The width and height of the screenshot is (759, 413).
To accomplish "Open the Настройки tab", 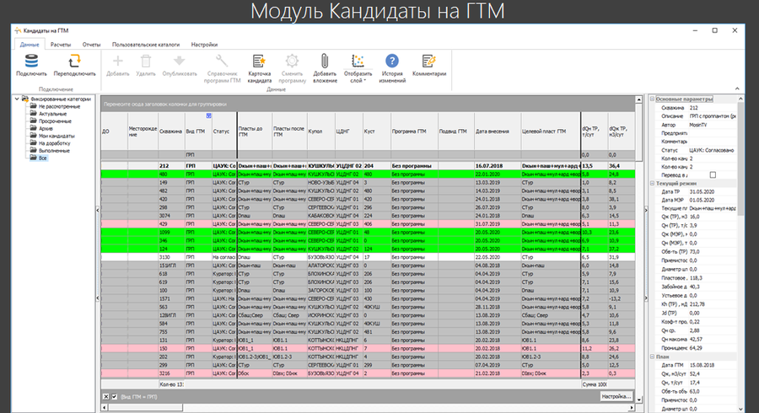I will click(204, 45).
